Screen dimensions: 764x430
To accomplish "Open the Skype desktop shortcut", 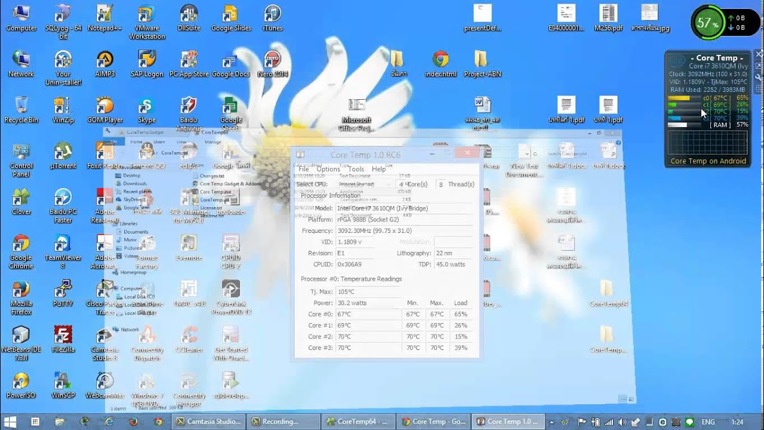I will [147, 110].
